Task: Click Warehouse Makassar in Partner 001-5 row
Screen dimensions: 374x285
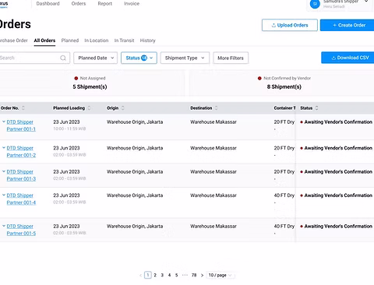Action: click(213, 227)
